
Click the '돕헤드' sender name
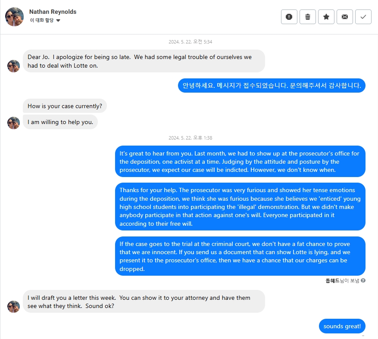click(x=332, y=281)
